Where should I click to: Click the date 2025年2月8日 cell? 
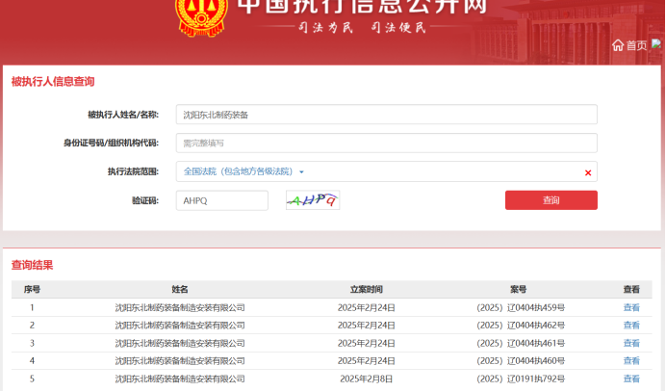366,379
